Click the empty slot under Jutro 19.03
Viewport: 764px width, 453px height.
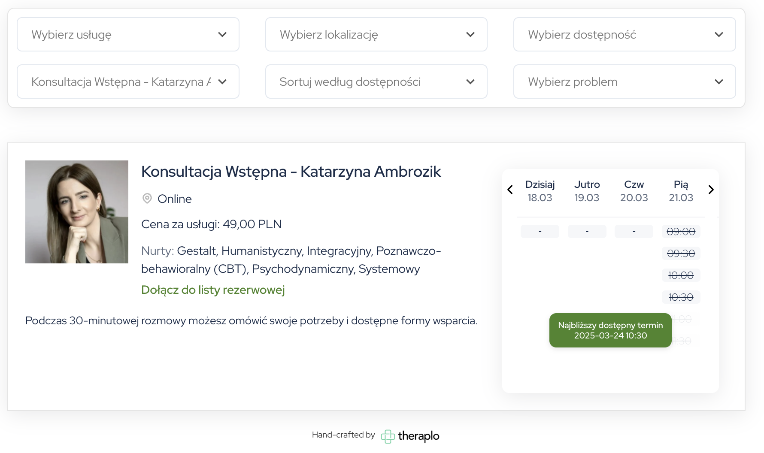coord(587,231)
